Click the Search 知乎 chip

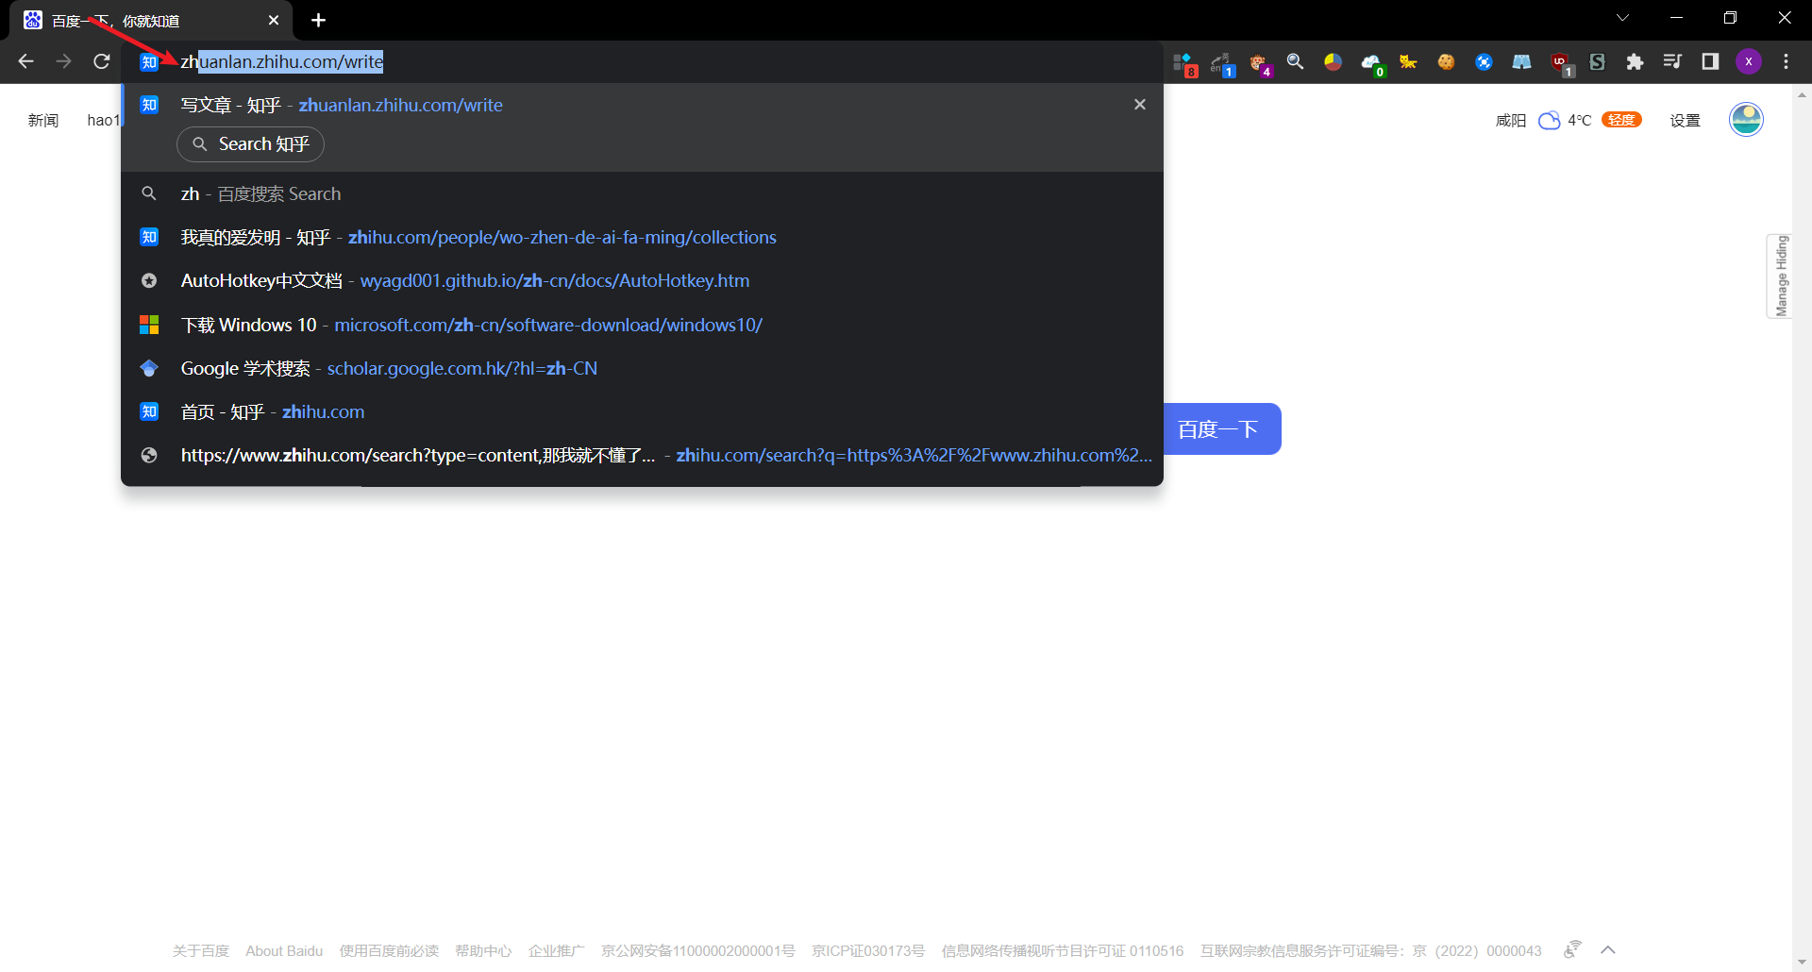pos(251,144)
